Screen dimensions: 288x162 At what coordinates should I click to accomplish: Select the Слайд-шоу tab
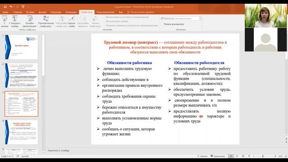pos(87,12)
